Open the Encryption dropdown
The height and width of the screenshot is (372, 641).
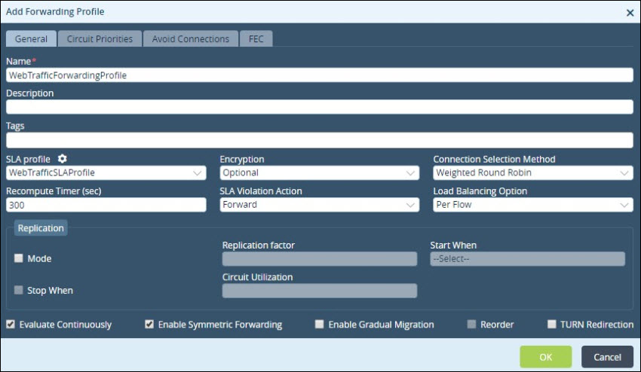320,172
